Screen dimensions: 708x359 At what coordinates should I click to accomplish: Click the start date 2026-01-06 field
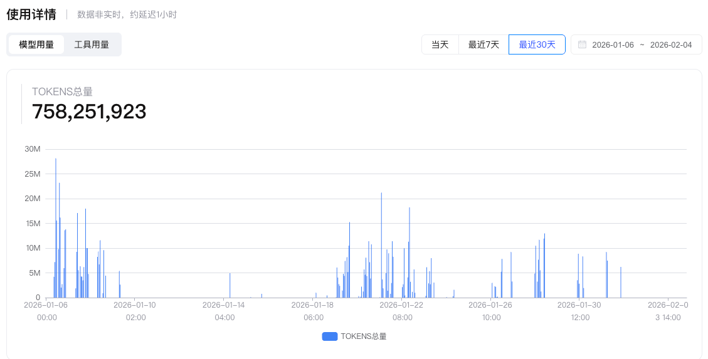pos(613,44)
